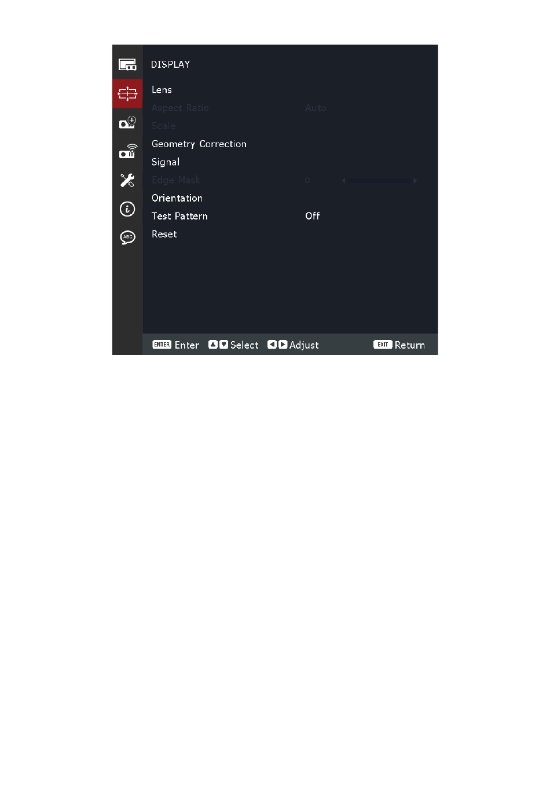Open the Information icon in sidebar
Viewport: 550px width, 798px height.
point(127,208)
